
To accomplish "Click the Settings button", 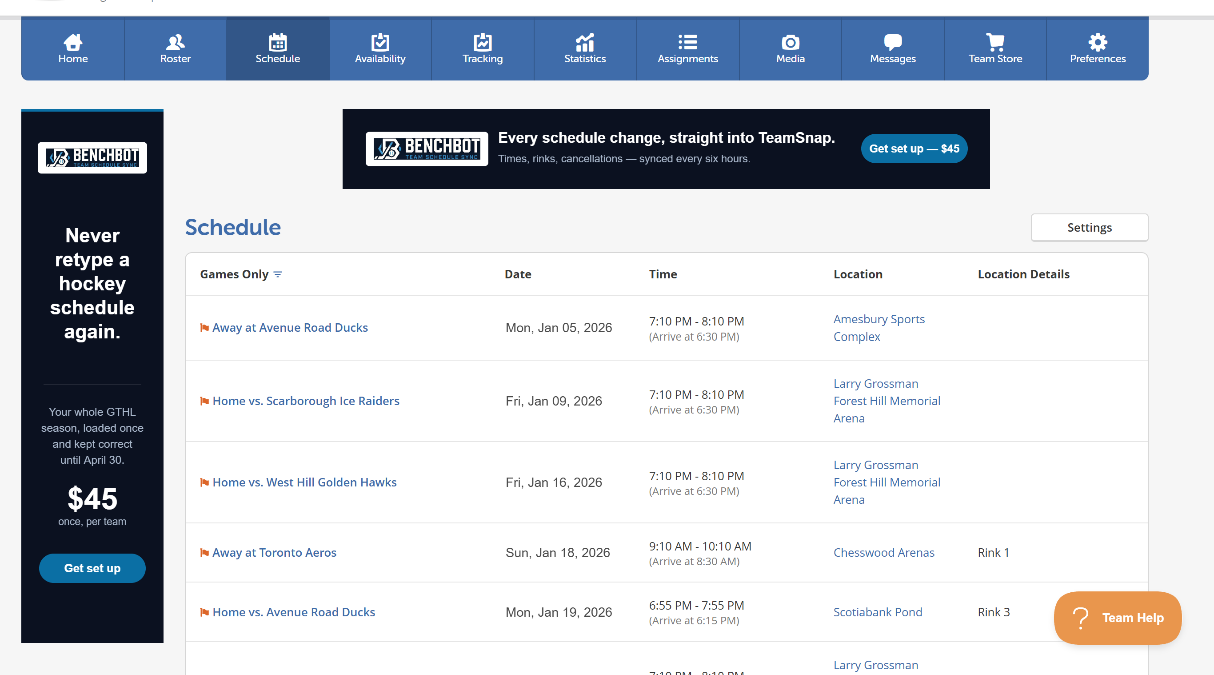I will 1089,227.
